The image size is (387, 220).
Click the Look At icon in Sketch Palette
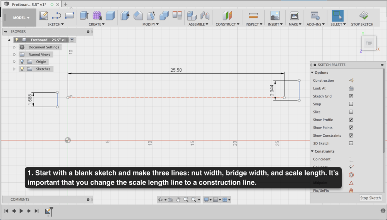point(351,88)
